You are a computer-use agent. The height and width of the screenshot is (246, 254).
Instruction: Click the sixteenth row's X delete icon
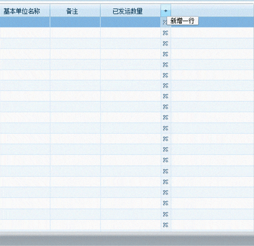(x=165, y=182)
